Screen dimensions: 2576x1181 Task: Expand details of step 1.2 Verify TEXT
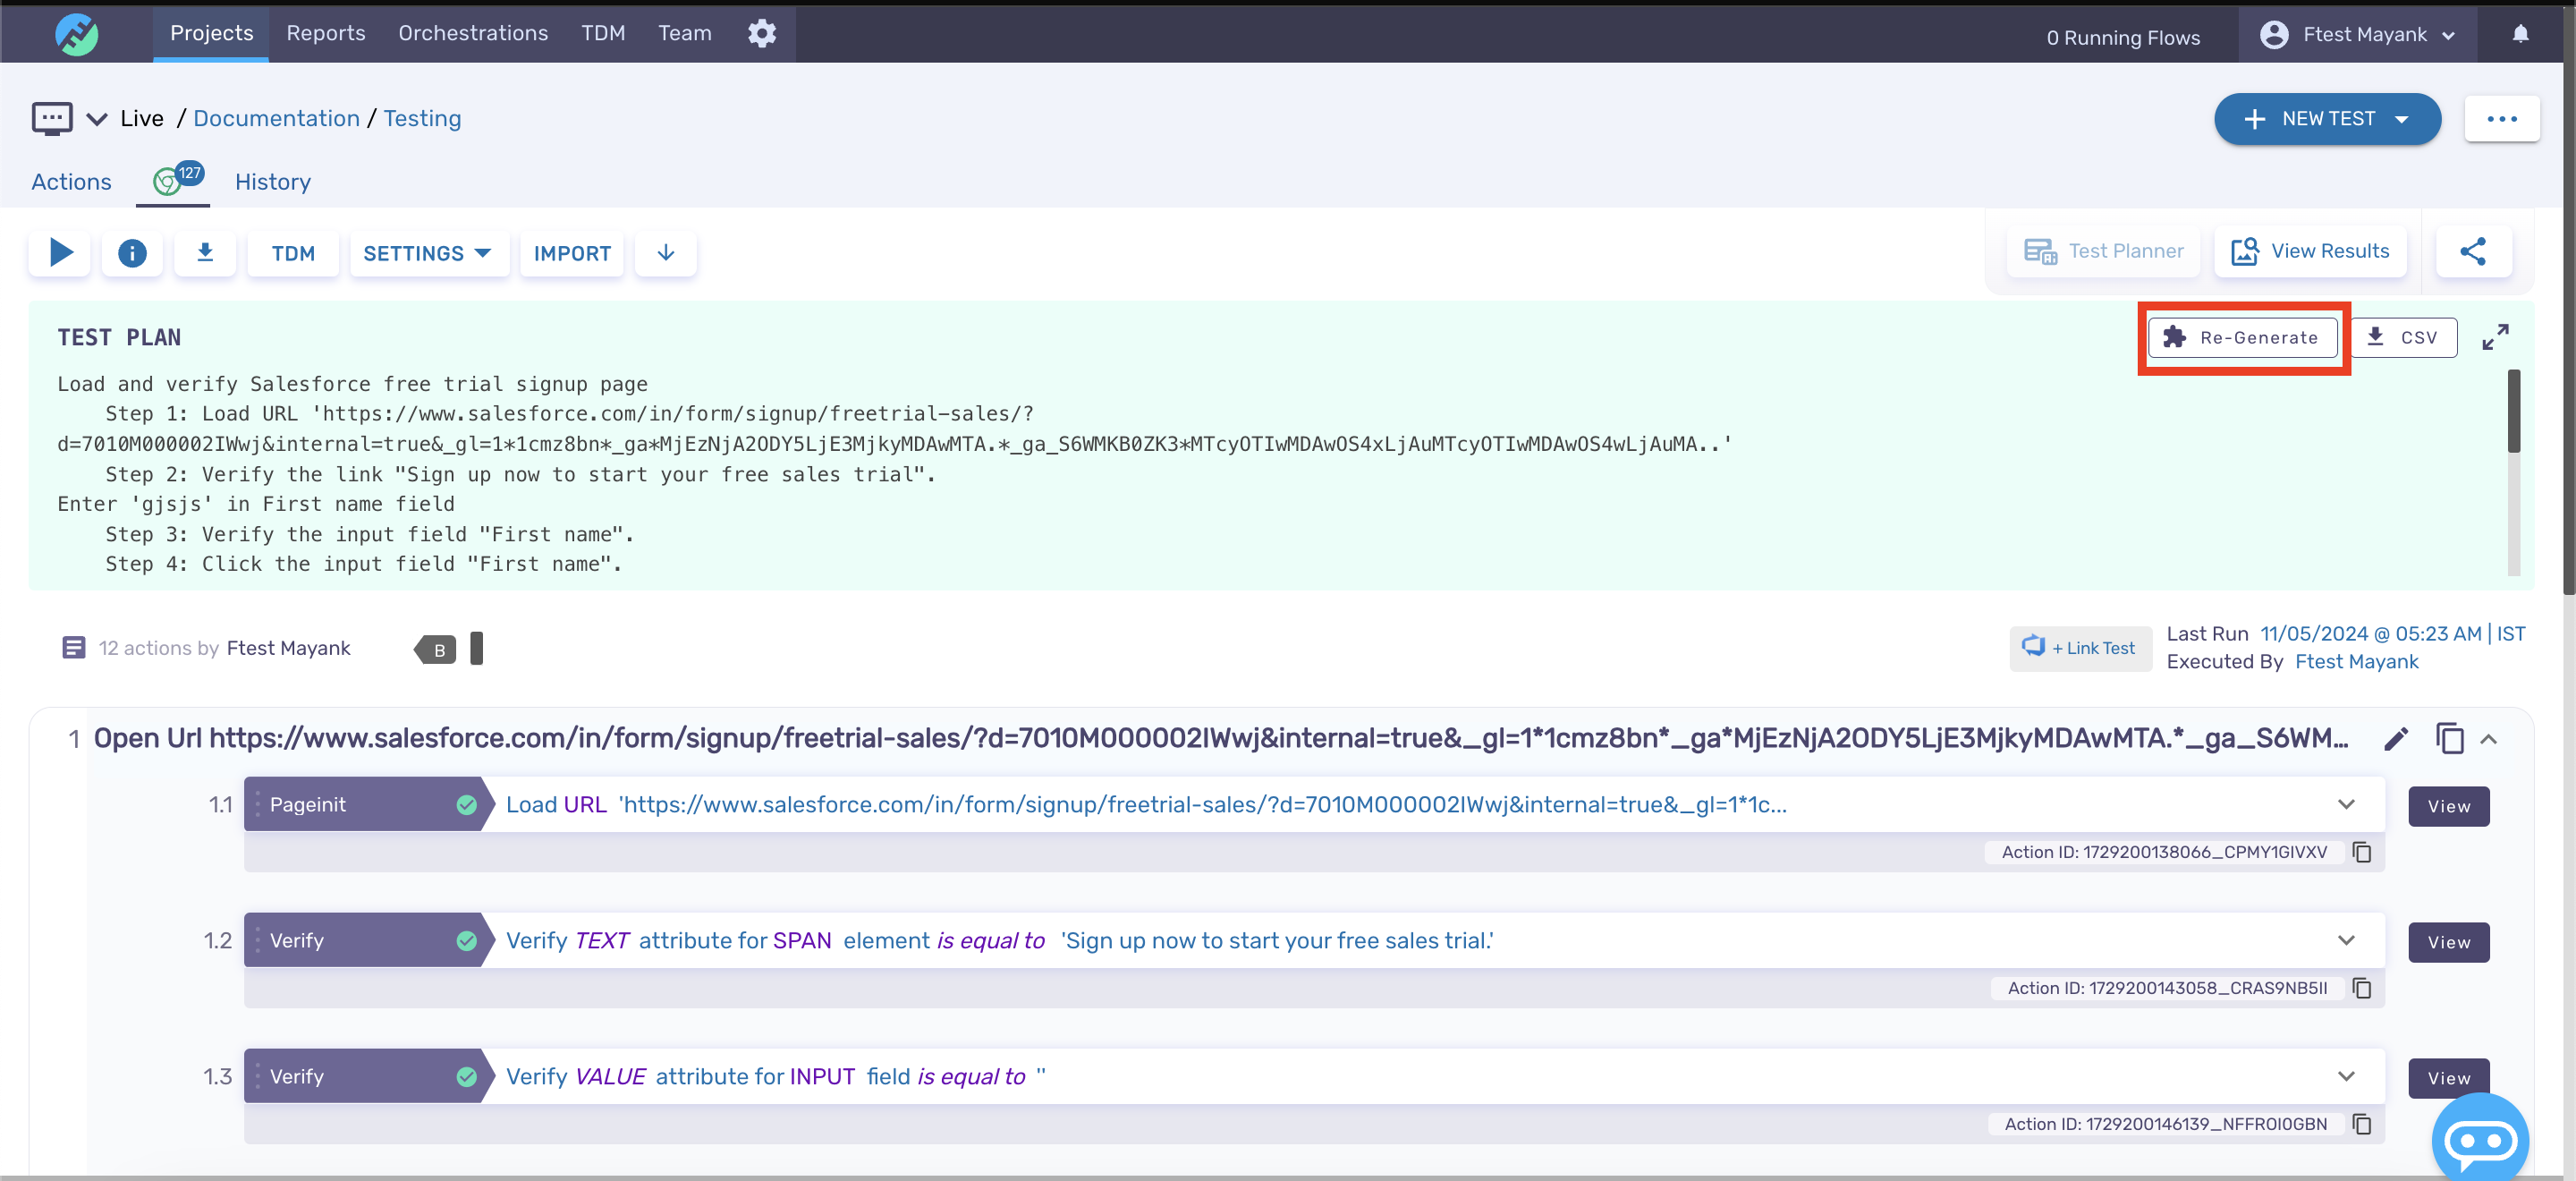coord(2346,941)
